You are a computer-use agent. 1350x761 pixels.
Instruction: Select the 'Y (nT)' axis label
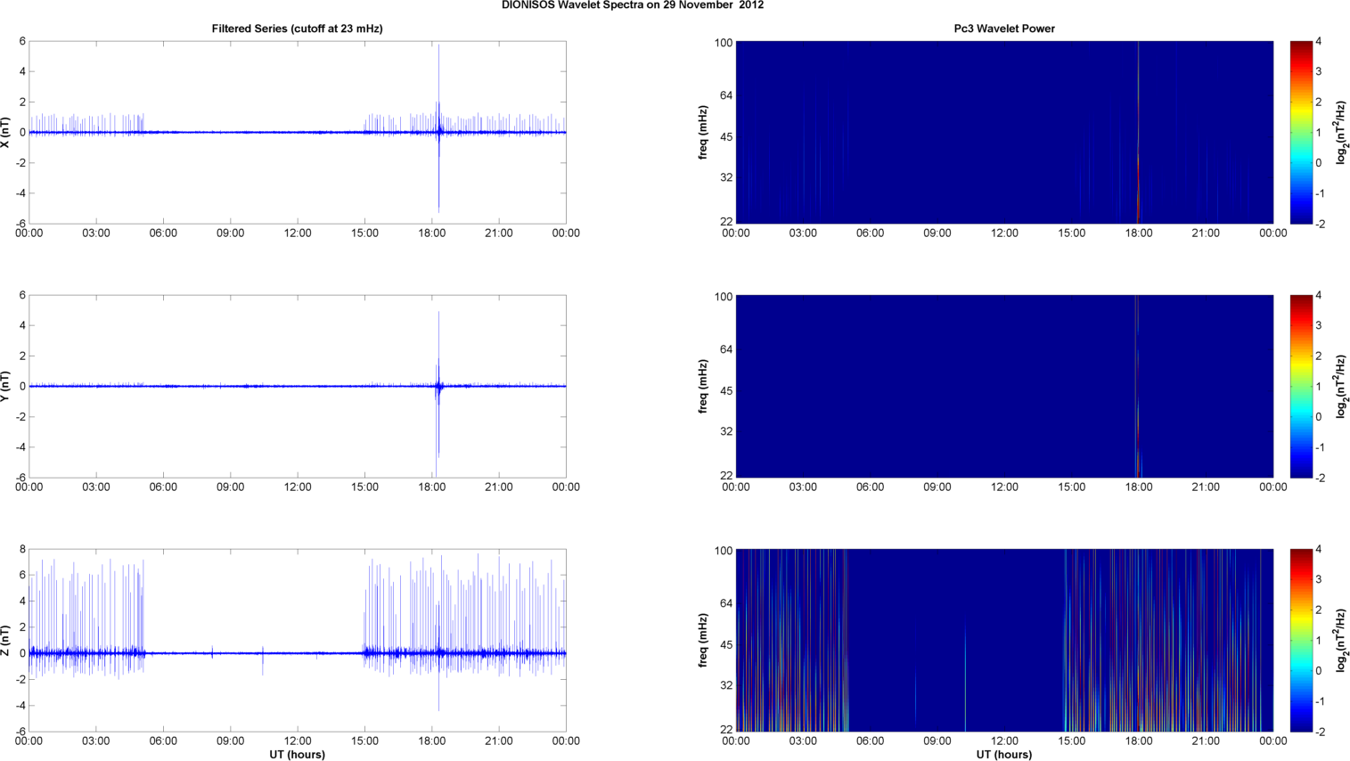[6, 386]
